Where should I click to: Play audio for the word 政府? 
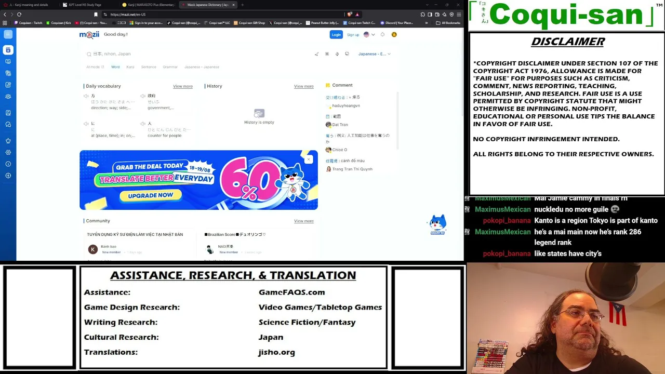pyautogui.click(x=143, y=96)
